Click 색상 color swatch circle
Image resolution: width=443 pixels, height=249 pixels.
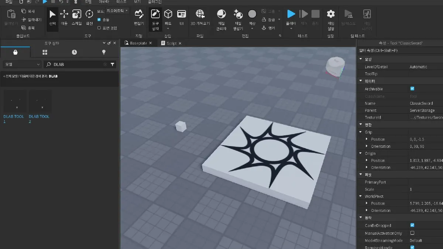[252, 14]
